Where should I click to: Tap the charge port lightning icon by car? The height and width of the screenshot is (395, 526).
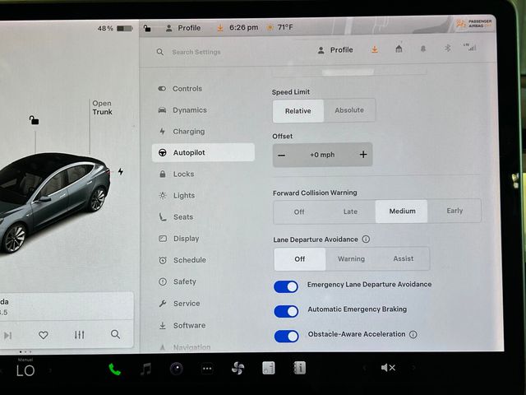pos(121,172)
